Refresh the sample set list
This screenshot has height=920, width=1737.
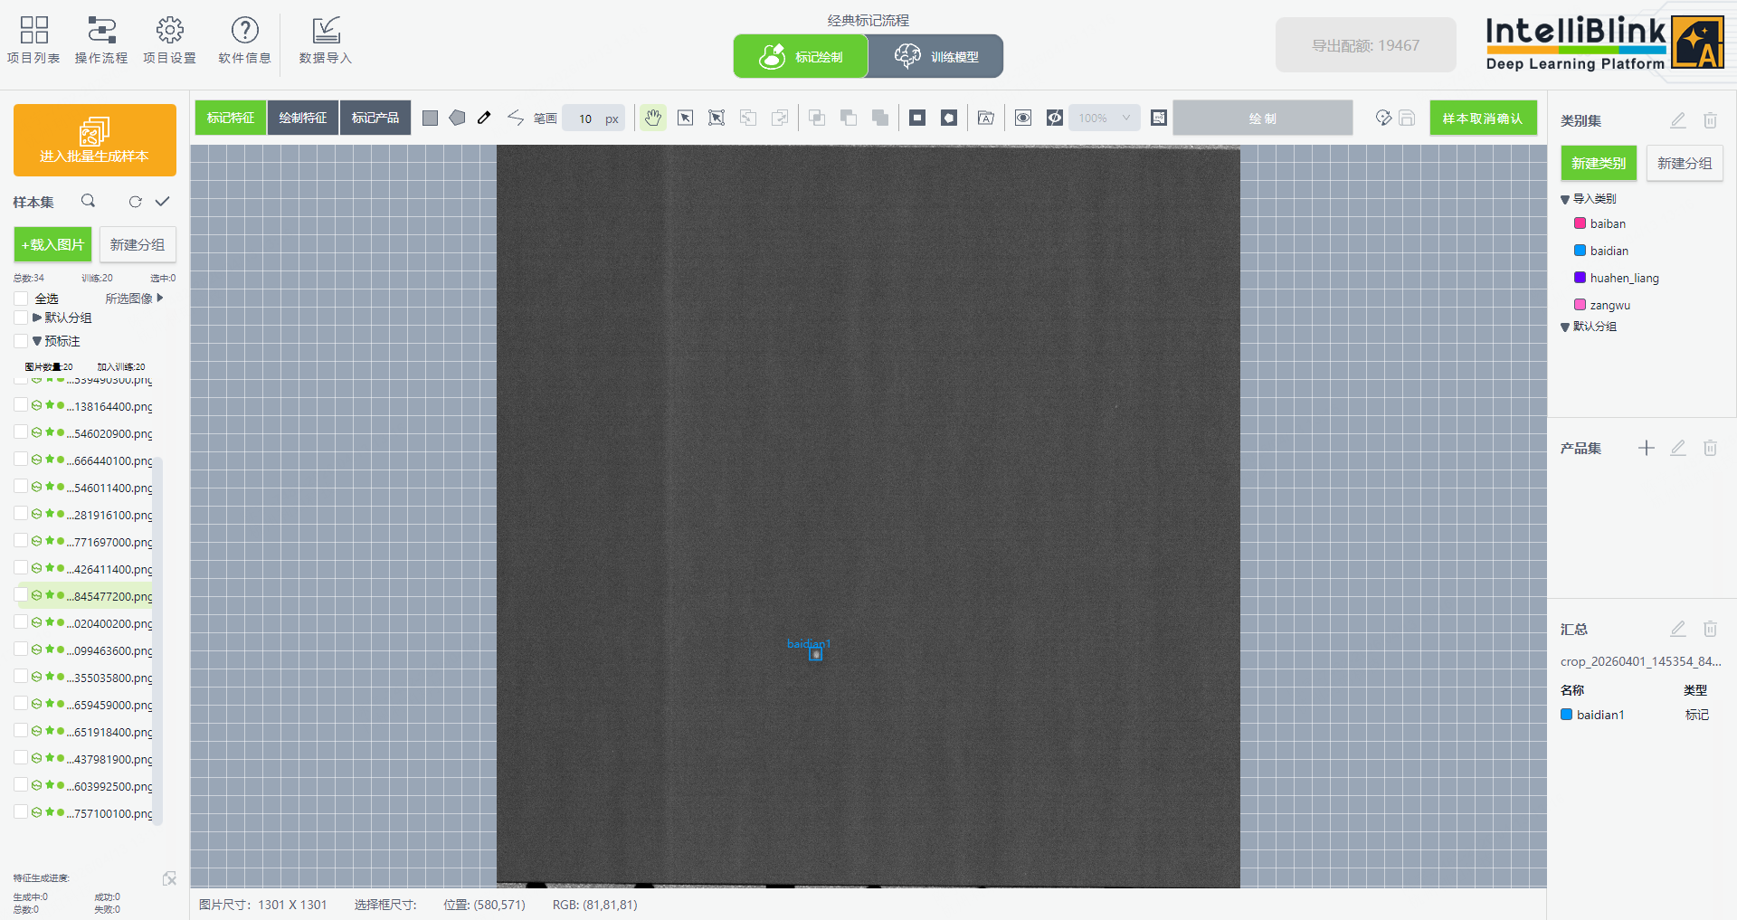pos(135,202)
